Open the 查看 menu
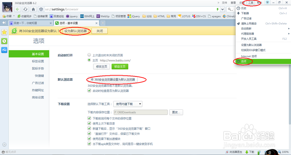This screenshot has width=291, height=155. click(x=233, y=3)
